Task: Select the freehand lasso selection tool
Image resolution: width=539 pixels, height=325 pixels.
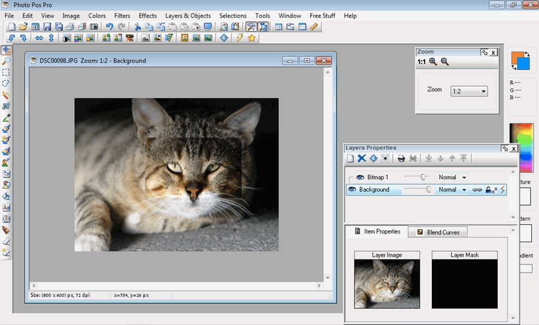Action: [6, 84]
